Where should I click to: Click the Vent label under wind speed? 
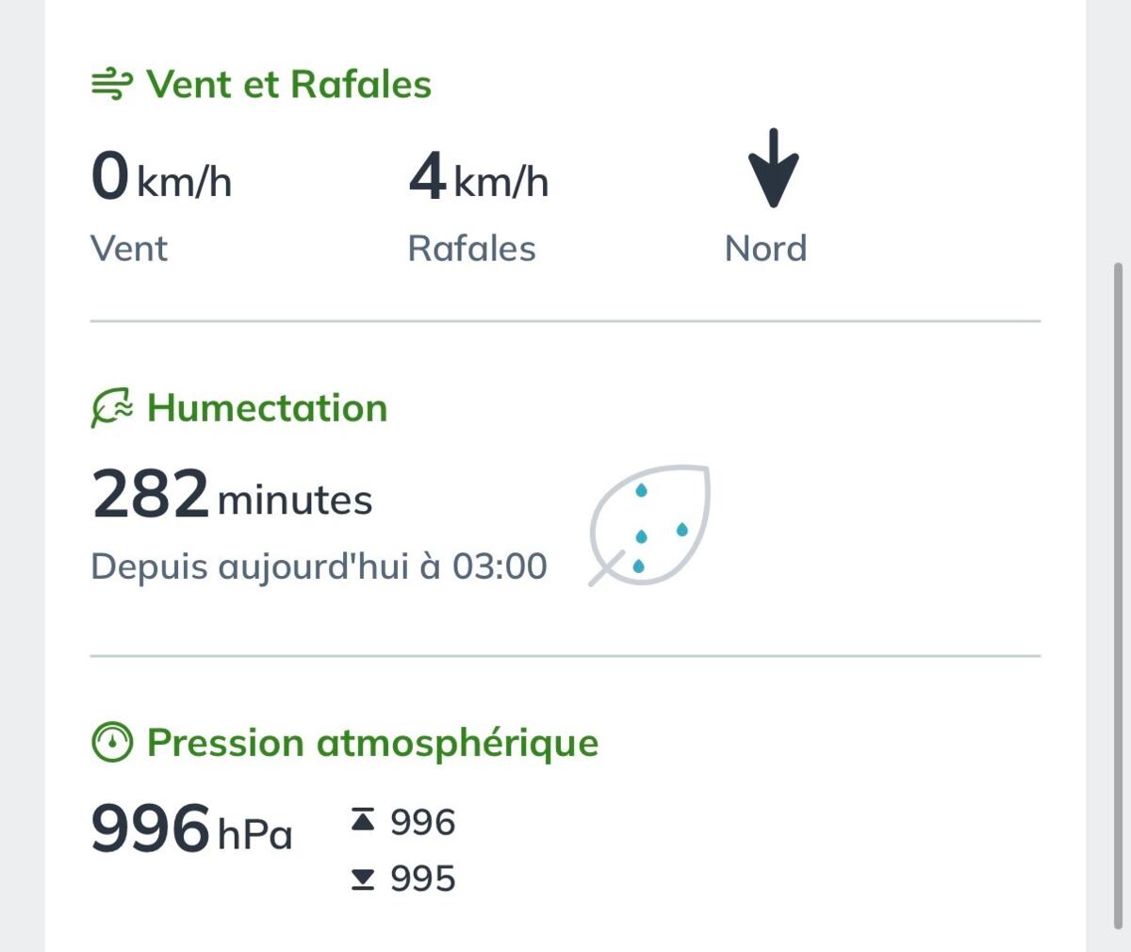point(129,249)
